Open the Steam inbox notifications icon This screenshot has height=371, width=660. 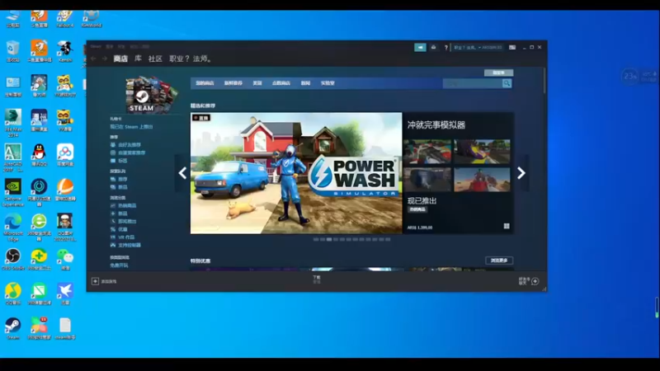pos(434,48)
